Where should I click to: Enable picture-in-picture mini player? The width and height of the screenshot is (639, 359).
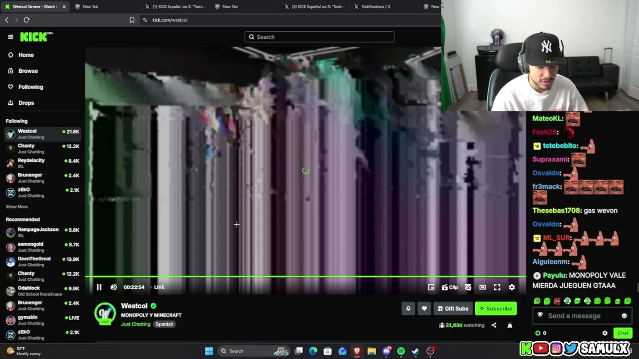coord(431,287)
